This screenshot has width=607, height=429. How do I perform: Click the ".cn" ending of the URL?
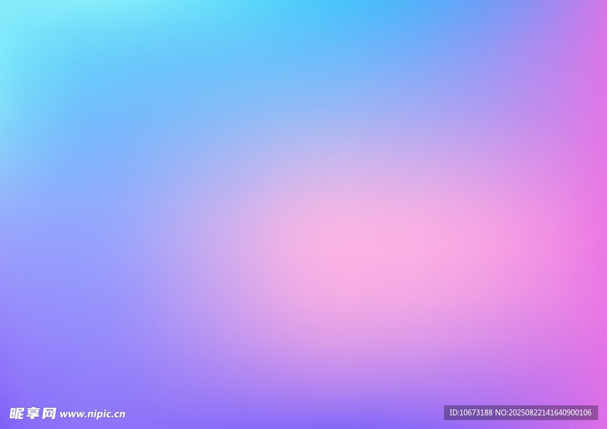(119, 415)
